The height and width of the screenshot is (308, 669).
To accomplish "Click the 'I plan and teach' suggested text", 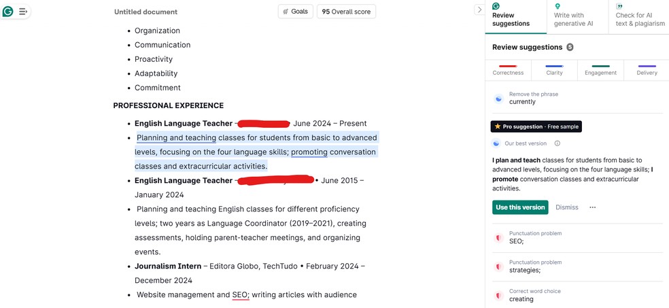I will [517, 160].
